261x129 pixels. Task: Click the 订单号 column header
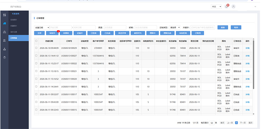point(69,41)
